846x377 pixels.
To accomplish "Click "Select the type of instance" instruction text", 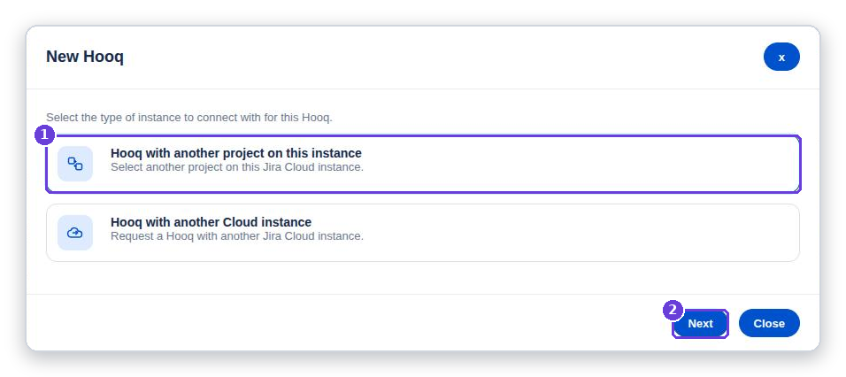I will click(x=188, y=118).
